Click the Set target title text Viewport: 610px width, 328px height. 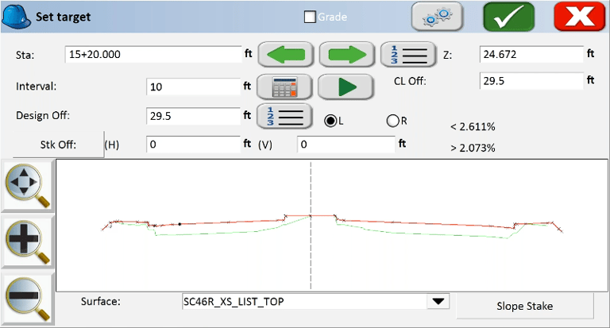pos(63,17)
